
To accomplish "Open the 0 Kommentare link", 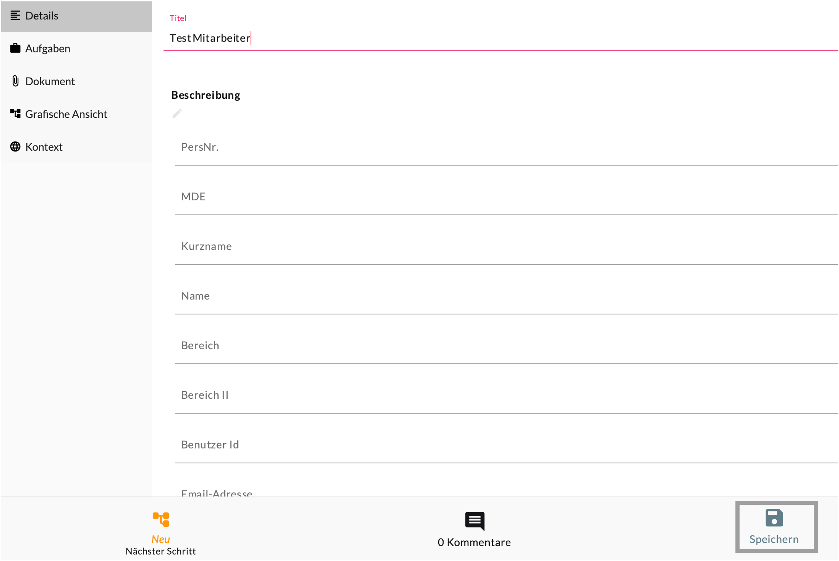I will [x=474, y=542].
